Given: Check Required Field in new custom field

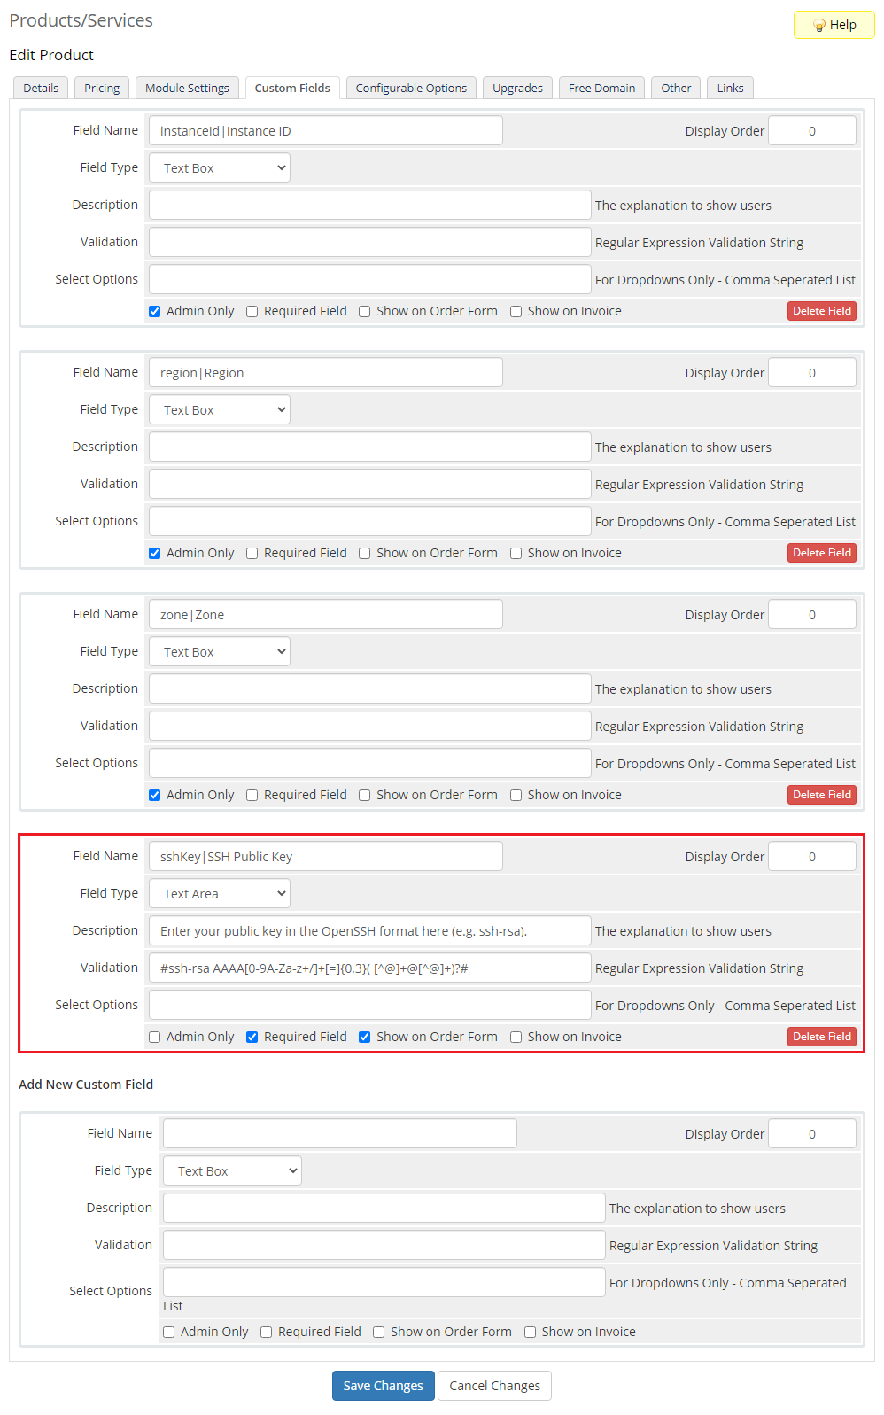Looking at the screenshot, I should pos(267,1332).
